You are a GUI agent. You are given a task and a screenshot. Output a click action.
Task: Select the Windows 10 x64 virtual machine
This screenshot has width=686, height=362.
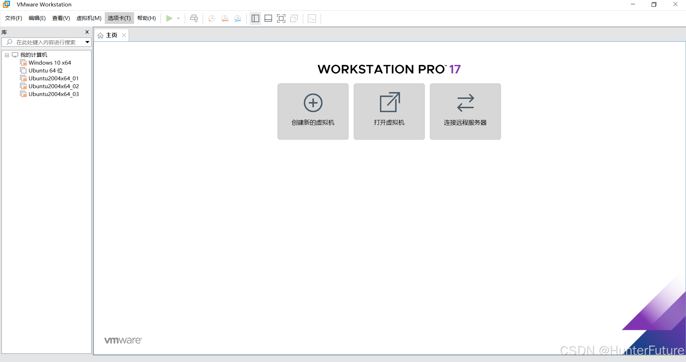click(50, 63)
